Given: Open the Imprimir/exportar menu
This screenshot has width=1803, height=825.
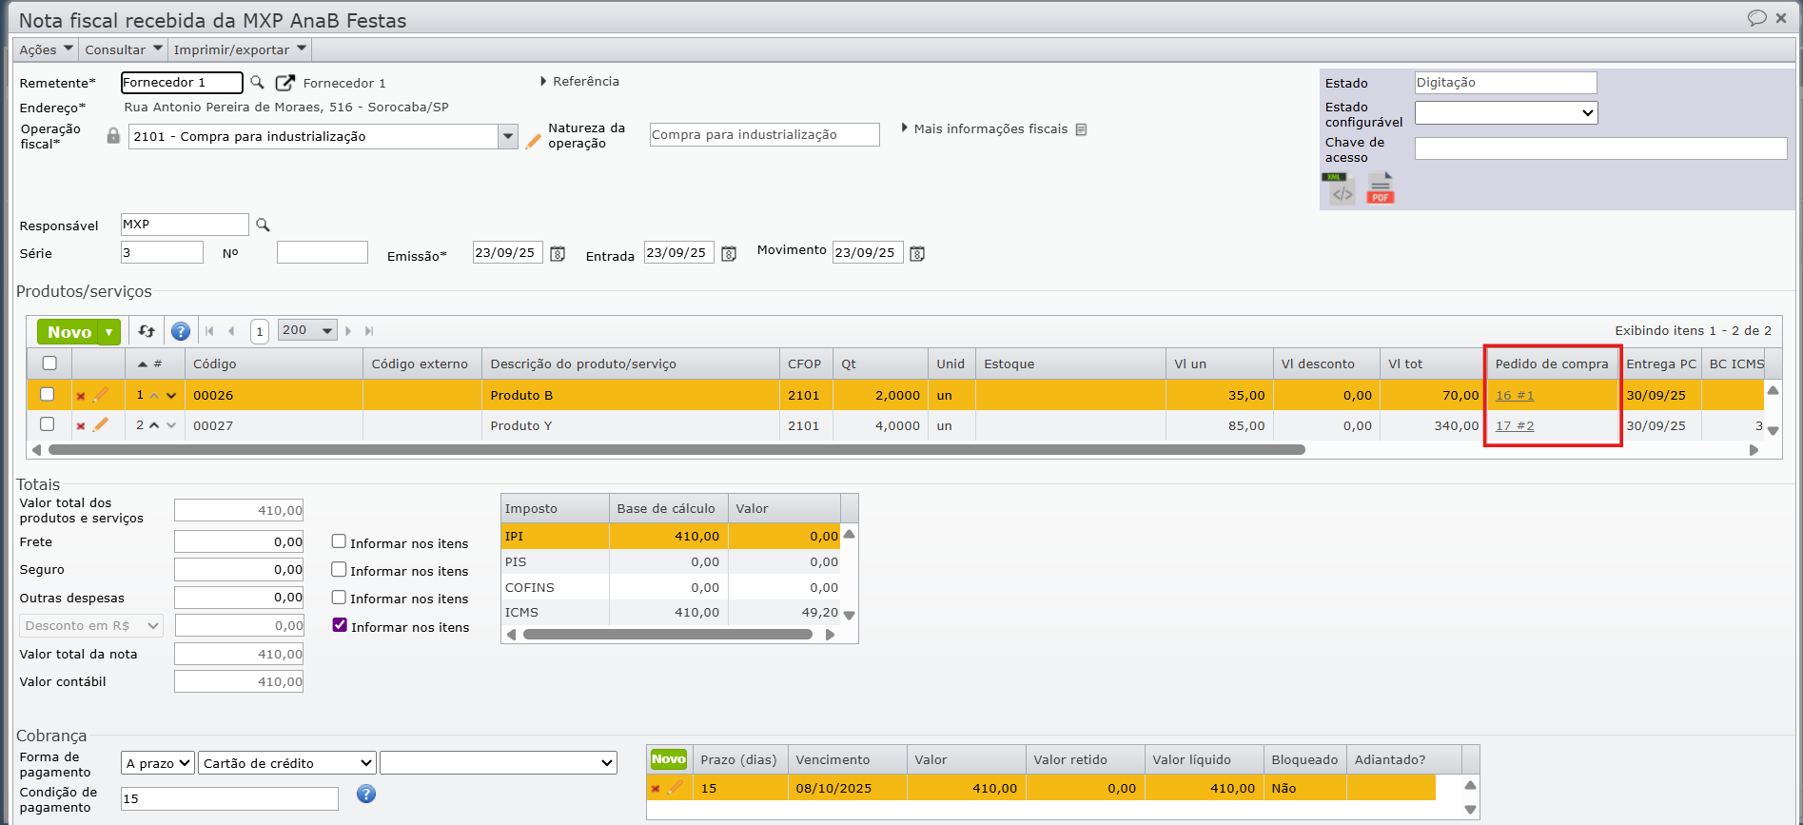Looking at the screenshot, I should click(240, 49).
